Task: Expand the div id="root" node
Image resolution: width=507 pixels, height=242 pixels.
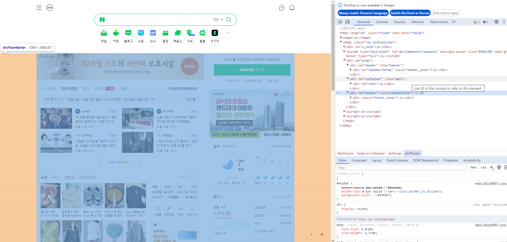Action: 351,84
